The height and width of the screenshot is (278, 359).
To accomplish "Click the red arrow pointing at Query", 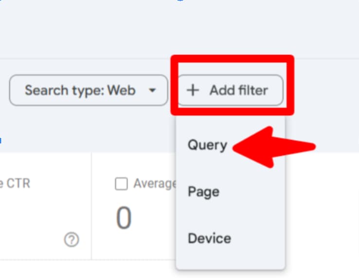I will pos(275,147).
